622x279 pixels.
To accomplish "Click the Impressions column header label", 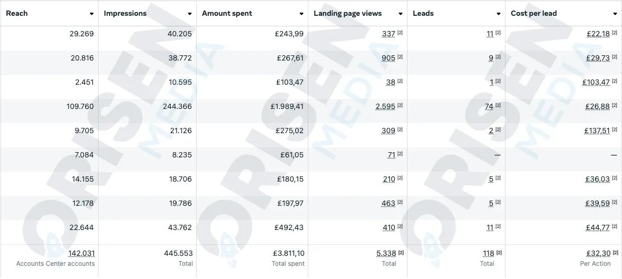I will pyautogui.click(x=125, y=14).
